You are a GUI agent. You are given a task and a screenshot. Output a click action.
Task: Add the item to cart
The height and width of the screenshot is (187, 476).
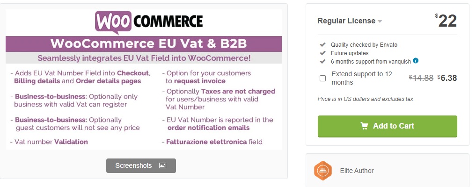click(388, 126)
